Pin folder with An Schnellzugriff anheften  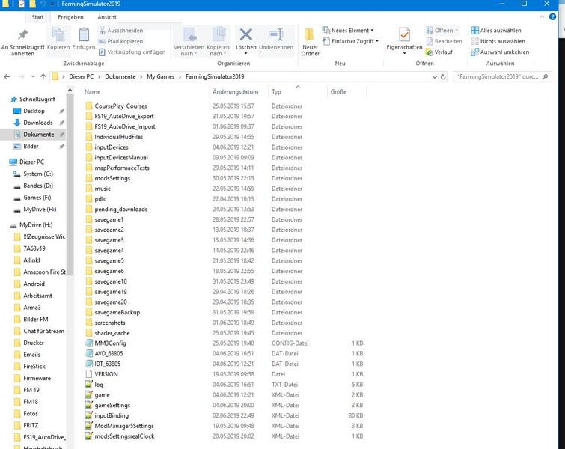22,41
